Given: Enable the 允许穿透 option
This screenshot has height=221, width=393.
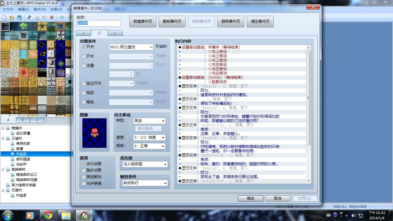Looking at the screenshot, I should click(x=84, y=183).
